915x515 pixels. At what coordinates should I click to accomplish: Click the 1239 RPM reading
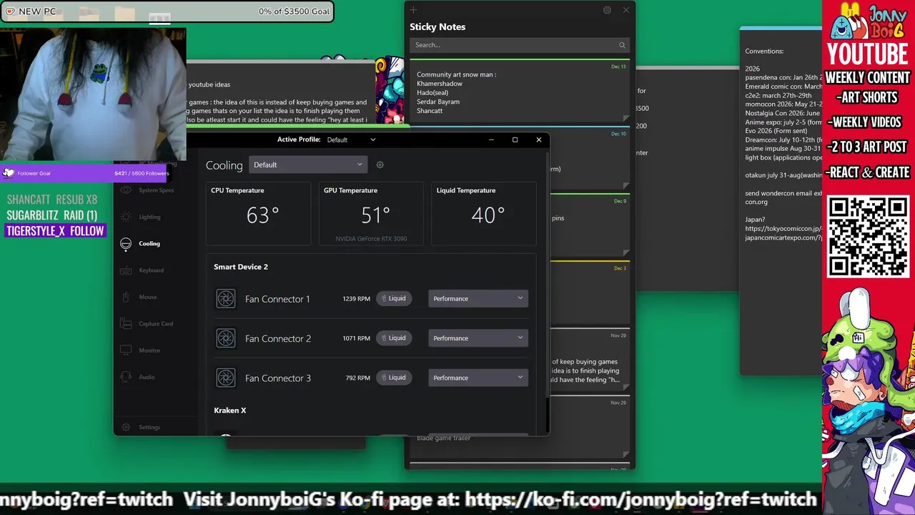(x=356, y=299)
